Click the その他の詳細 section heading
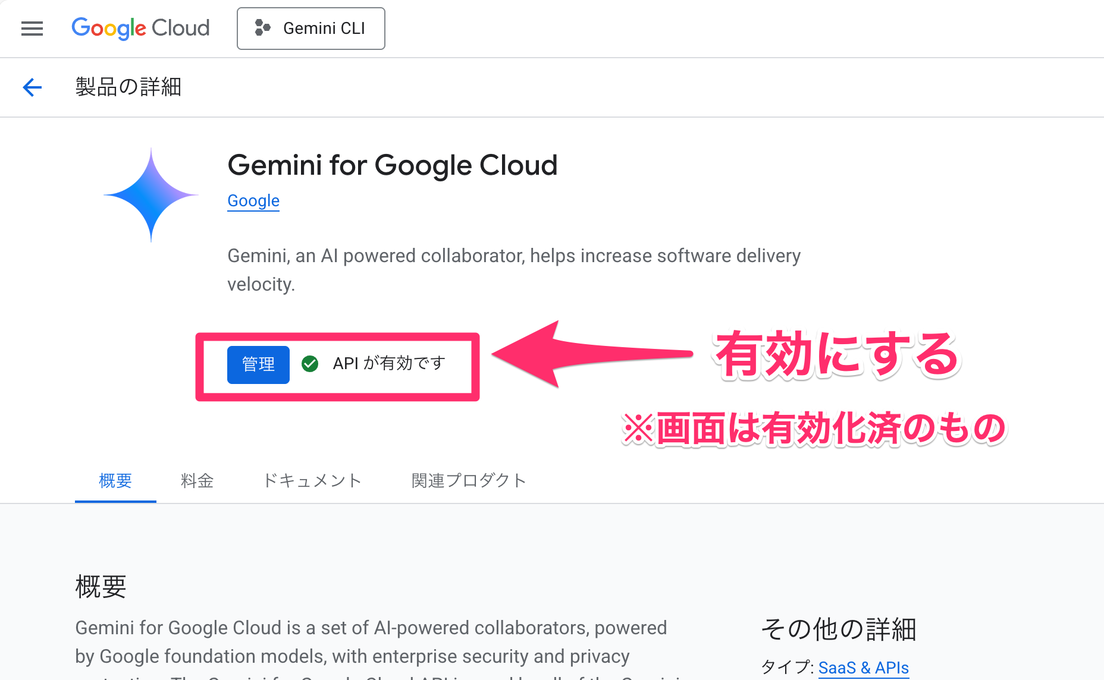The width and height of the screenshot is (1104, 680). pyautogui.click(x=838, y=629)
